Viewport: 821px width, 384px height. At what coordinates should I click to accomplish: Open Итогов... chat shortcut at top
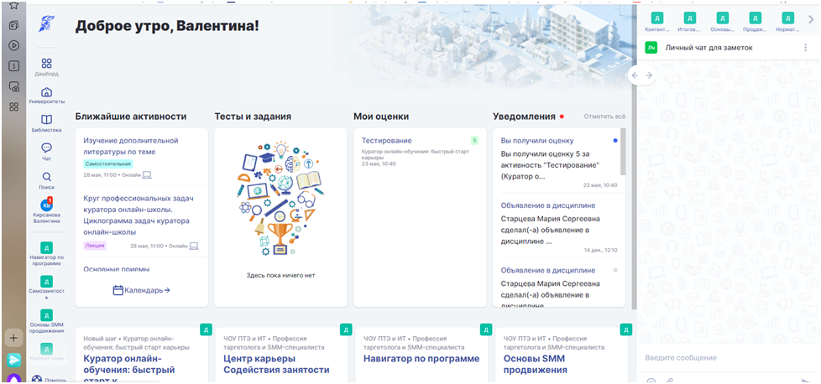click(689, 22)
